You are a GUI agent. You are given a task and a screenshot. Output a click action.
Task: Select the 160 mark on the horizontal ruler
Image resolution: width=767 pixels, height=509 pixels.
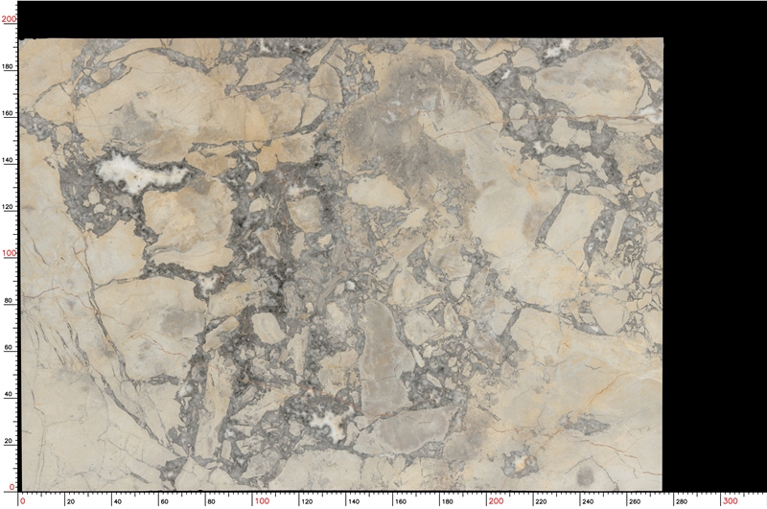401,501
